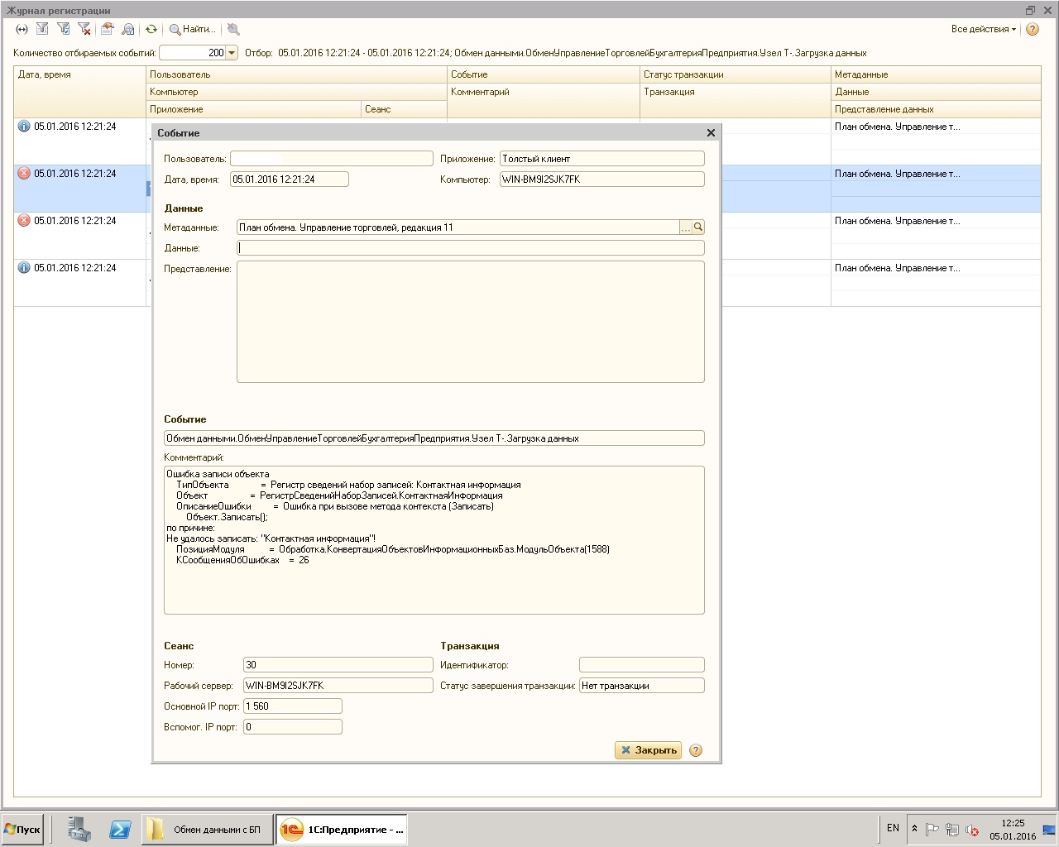Viewport: 1059px width, 847px height.
Task: Open PowerShell from the taskbar
Action: 120,830
